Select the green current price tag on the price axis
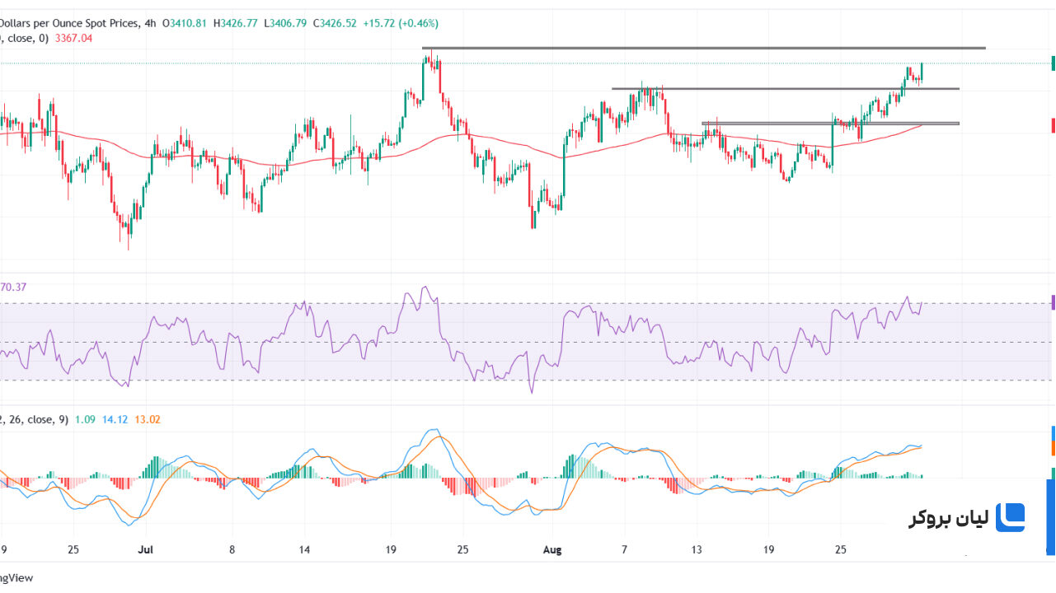The width and height of the screenshot is (1056, 593). click(x=1053, y=63)
